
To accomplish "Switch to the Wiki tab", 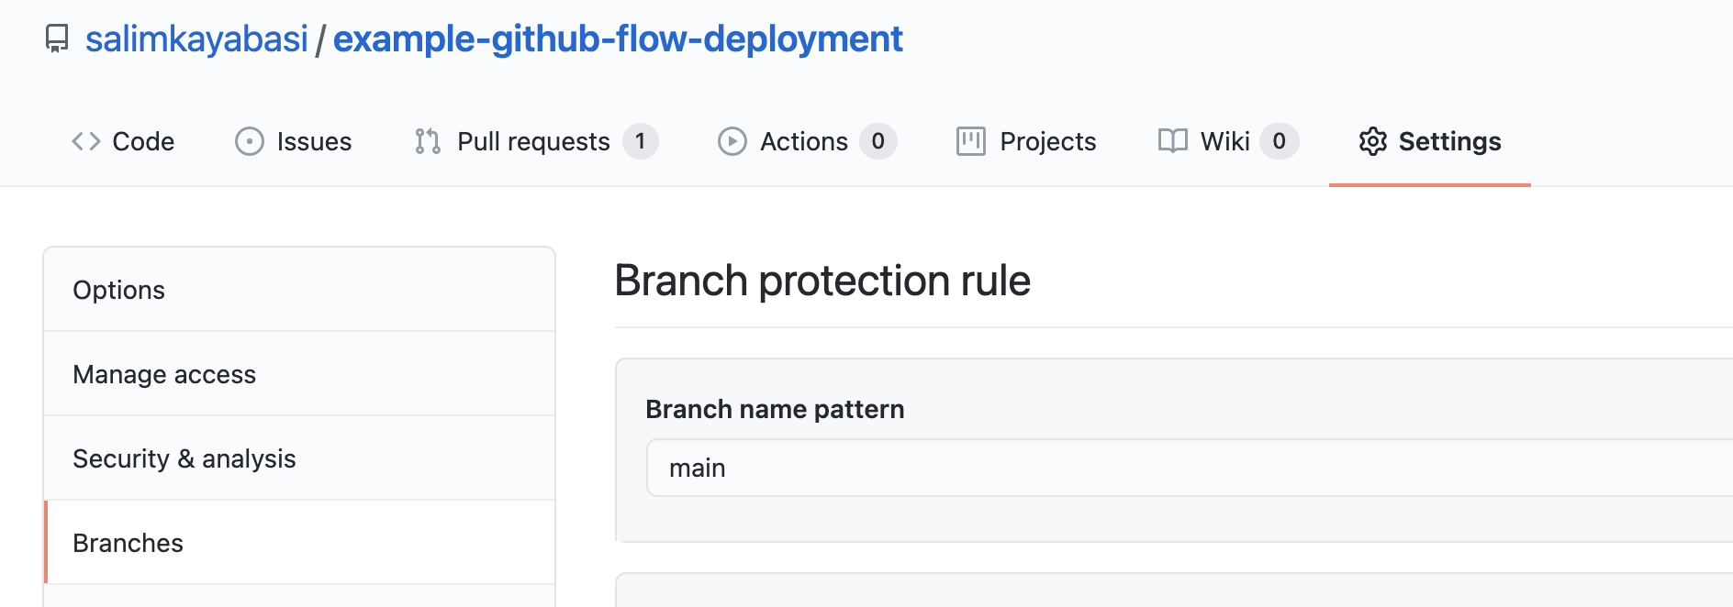I will tap(1228, 141).
